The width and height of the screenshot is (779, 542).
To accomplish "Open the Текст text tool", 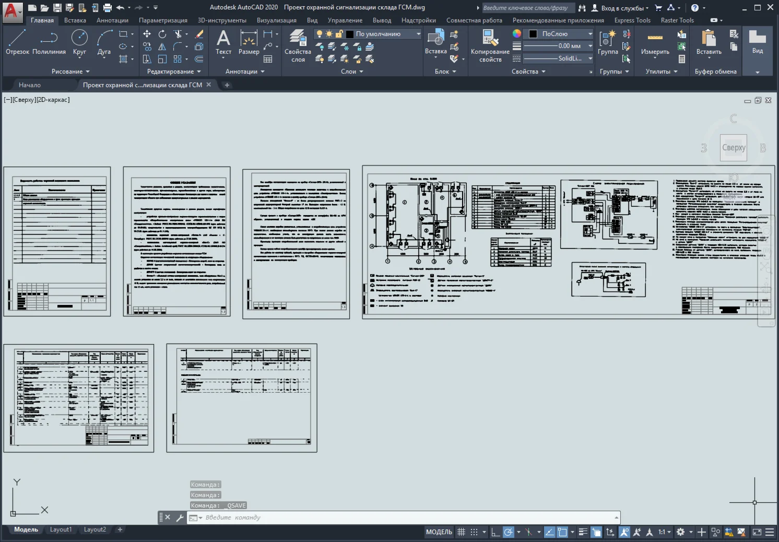I will pos(223,42).
